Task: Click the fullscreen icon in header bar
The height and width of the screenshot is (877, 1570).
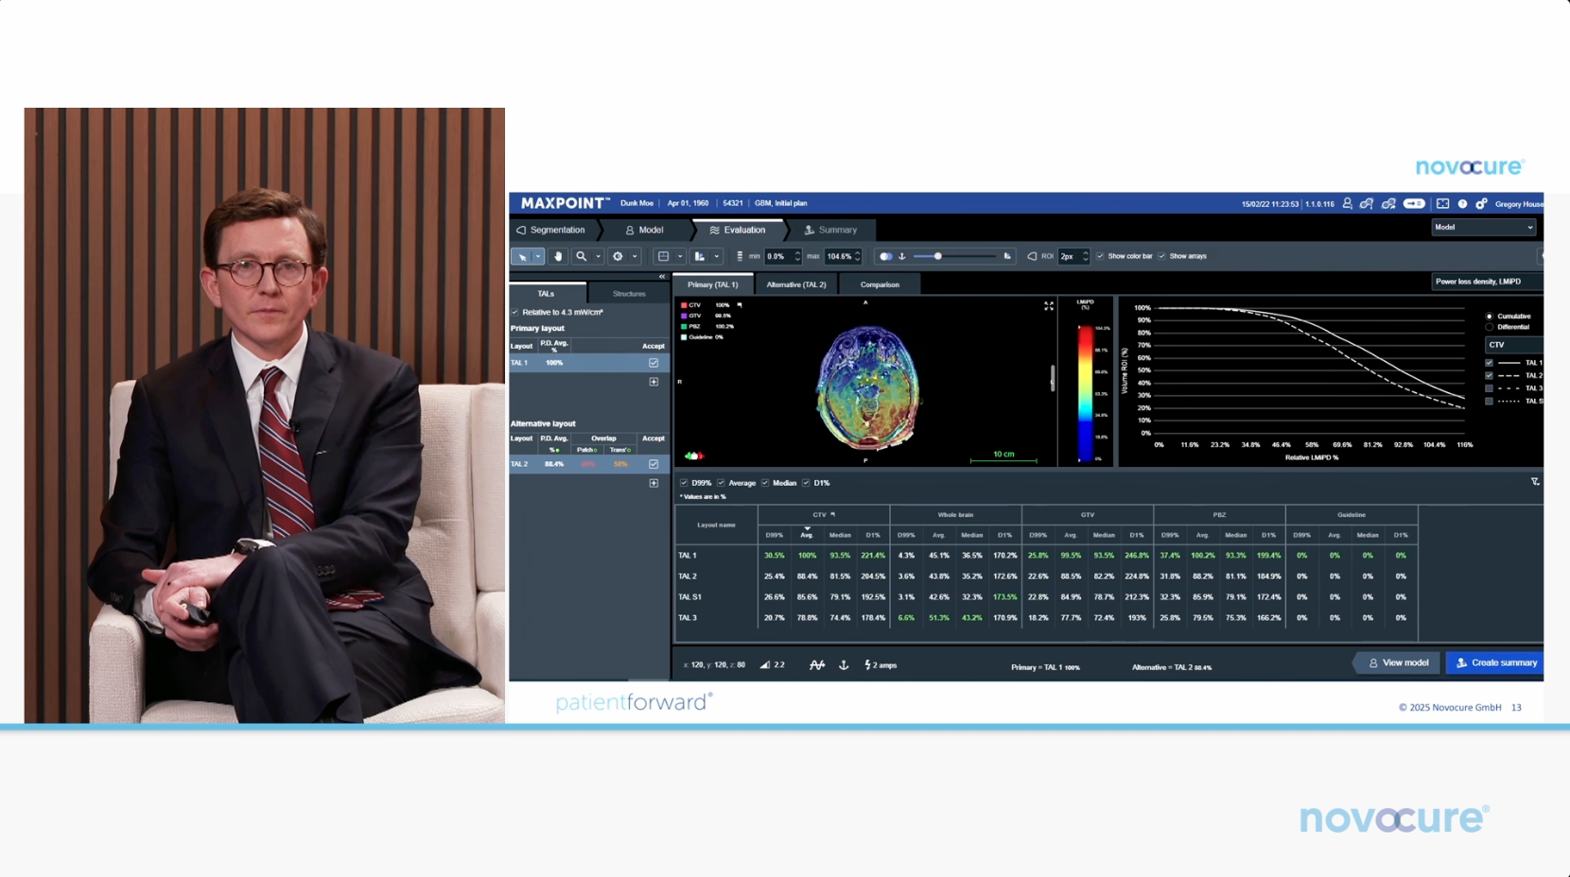Action: pyautogui.click(x=1442, y=203)
